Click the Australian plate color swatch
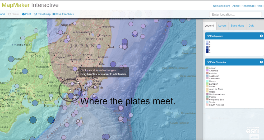This screenshot has height=140, width=264. [x=207, y=76]
